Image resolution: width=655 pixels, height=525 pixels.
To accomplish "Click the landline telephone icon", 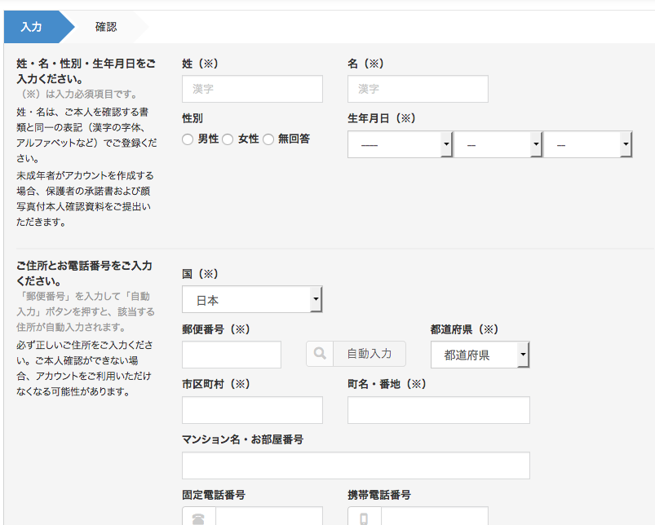I will point(198,518).
